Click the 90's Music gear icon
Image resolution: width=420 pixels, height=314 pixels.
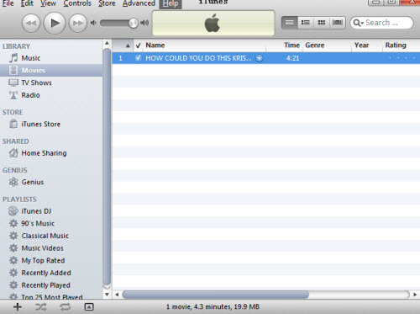(x=13, y=223)
